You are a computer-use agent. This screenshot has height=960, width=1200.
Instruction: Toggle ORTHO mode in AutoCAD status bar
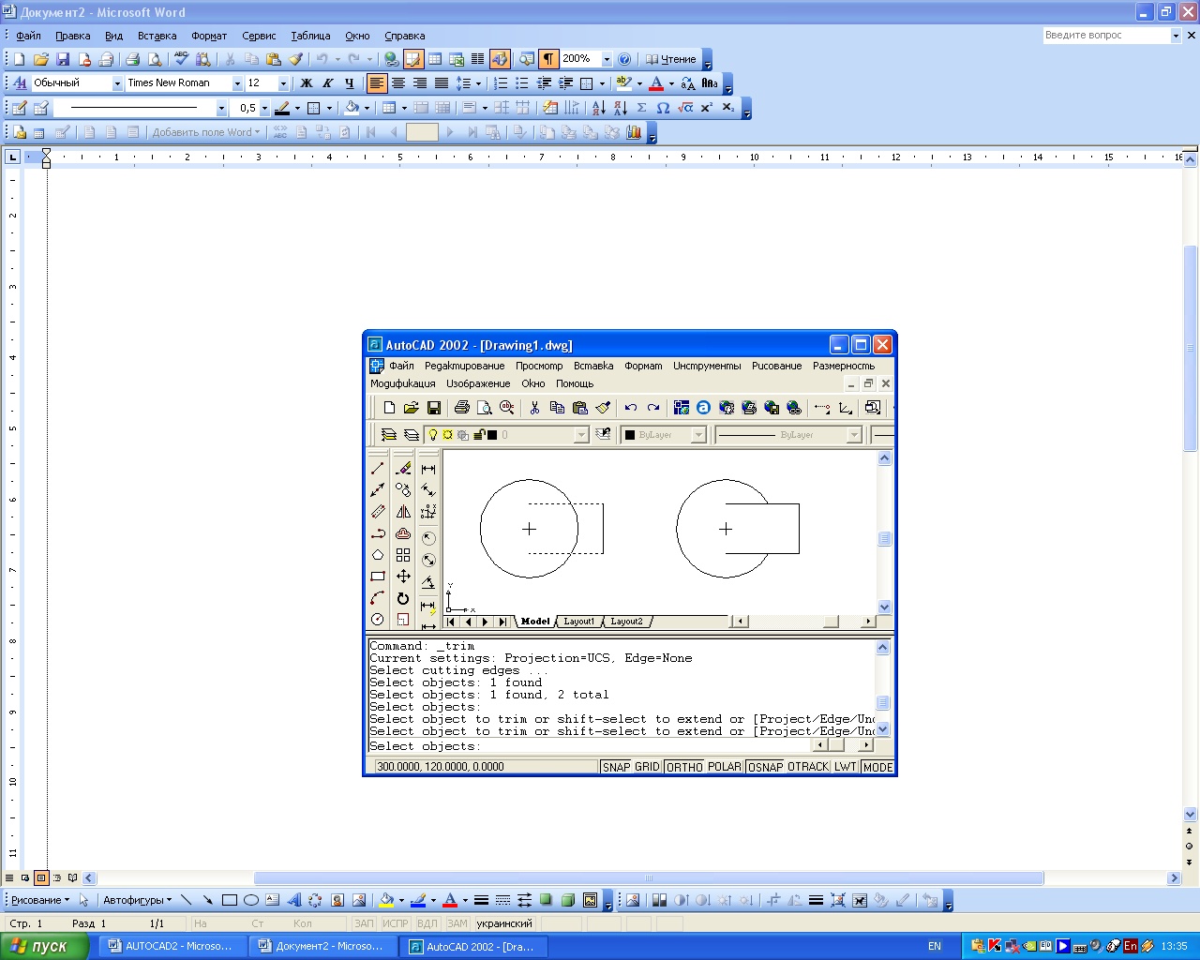pyautogui.click(x=684, y=767)
